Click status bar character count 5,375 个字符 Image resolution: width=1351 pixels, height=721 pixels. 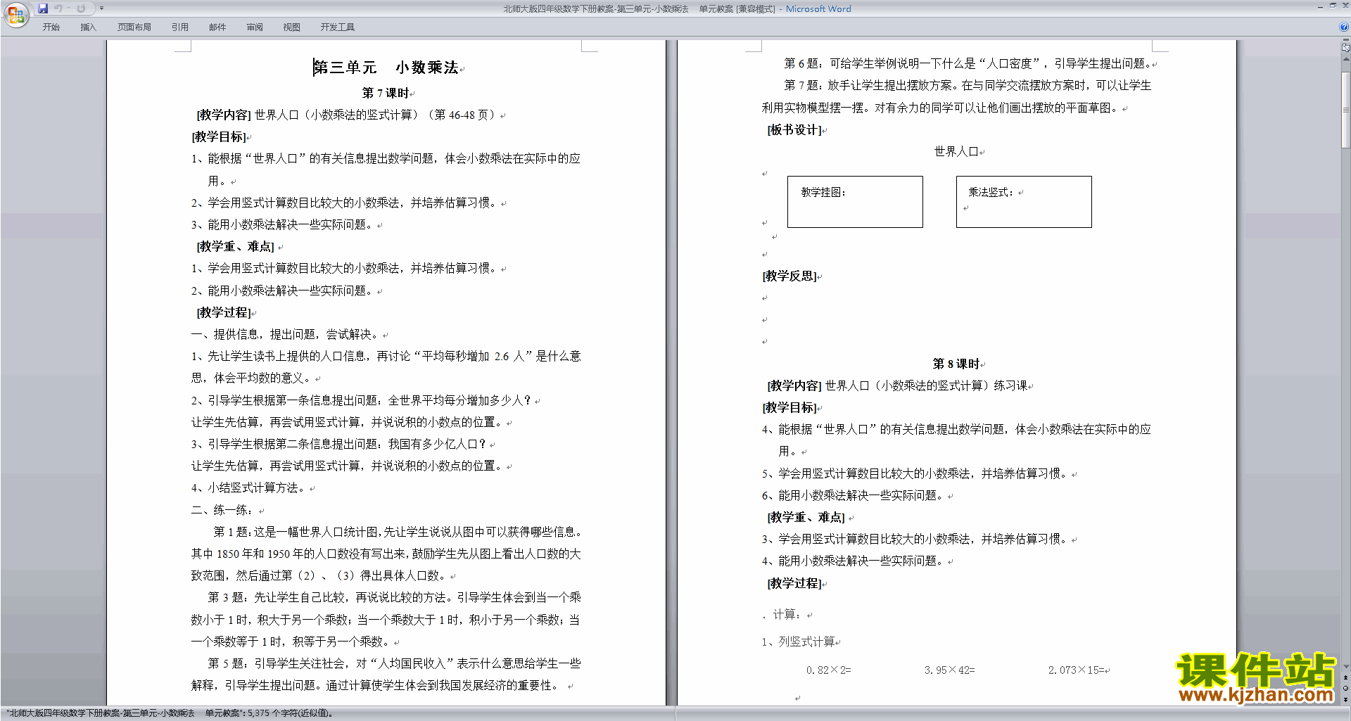[x=290, y=713]
